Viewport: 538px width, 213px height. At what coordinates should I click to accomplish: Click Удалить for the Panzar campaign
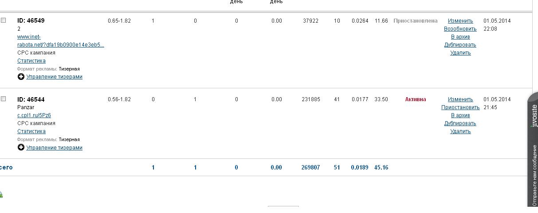coord(460,131)
